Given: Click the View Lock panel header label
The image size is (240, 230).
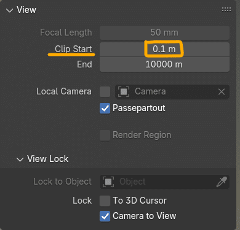Looking at the screenshot, I should pyautogui.click(x=47, y=159).
